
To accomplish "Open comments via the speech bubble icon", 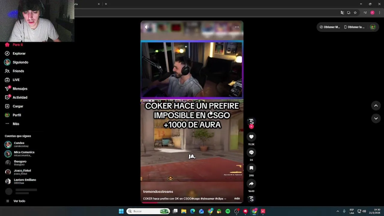I will 251,152.
